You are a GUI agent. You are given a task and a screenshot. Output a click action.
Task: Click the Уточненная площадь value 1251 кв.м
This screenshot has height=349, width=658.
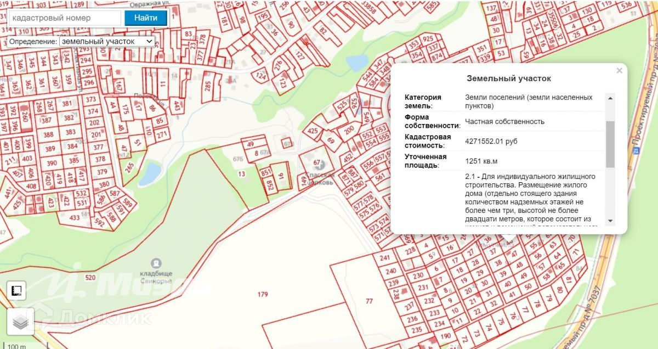(481, 161)
